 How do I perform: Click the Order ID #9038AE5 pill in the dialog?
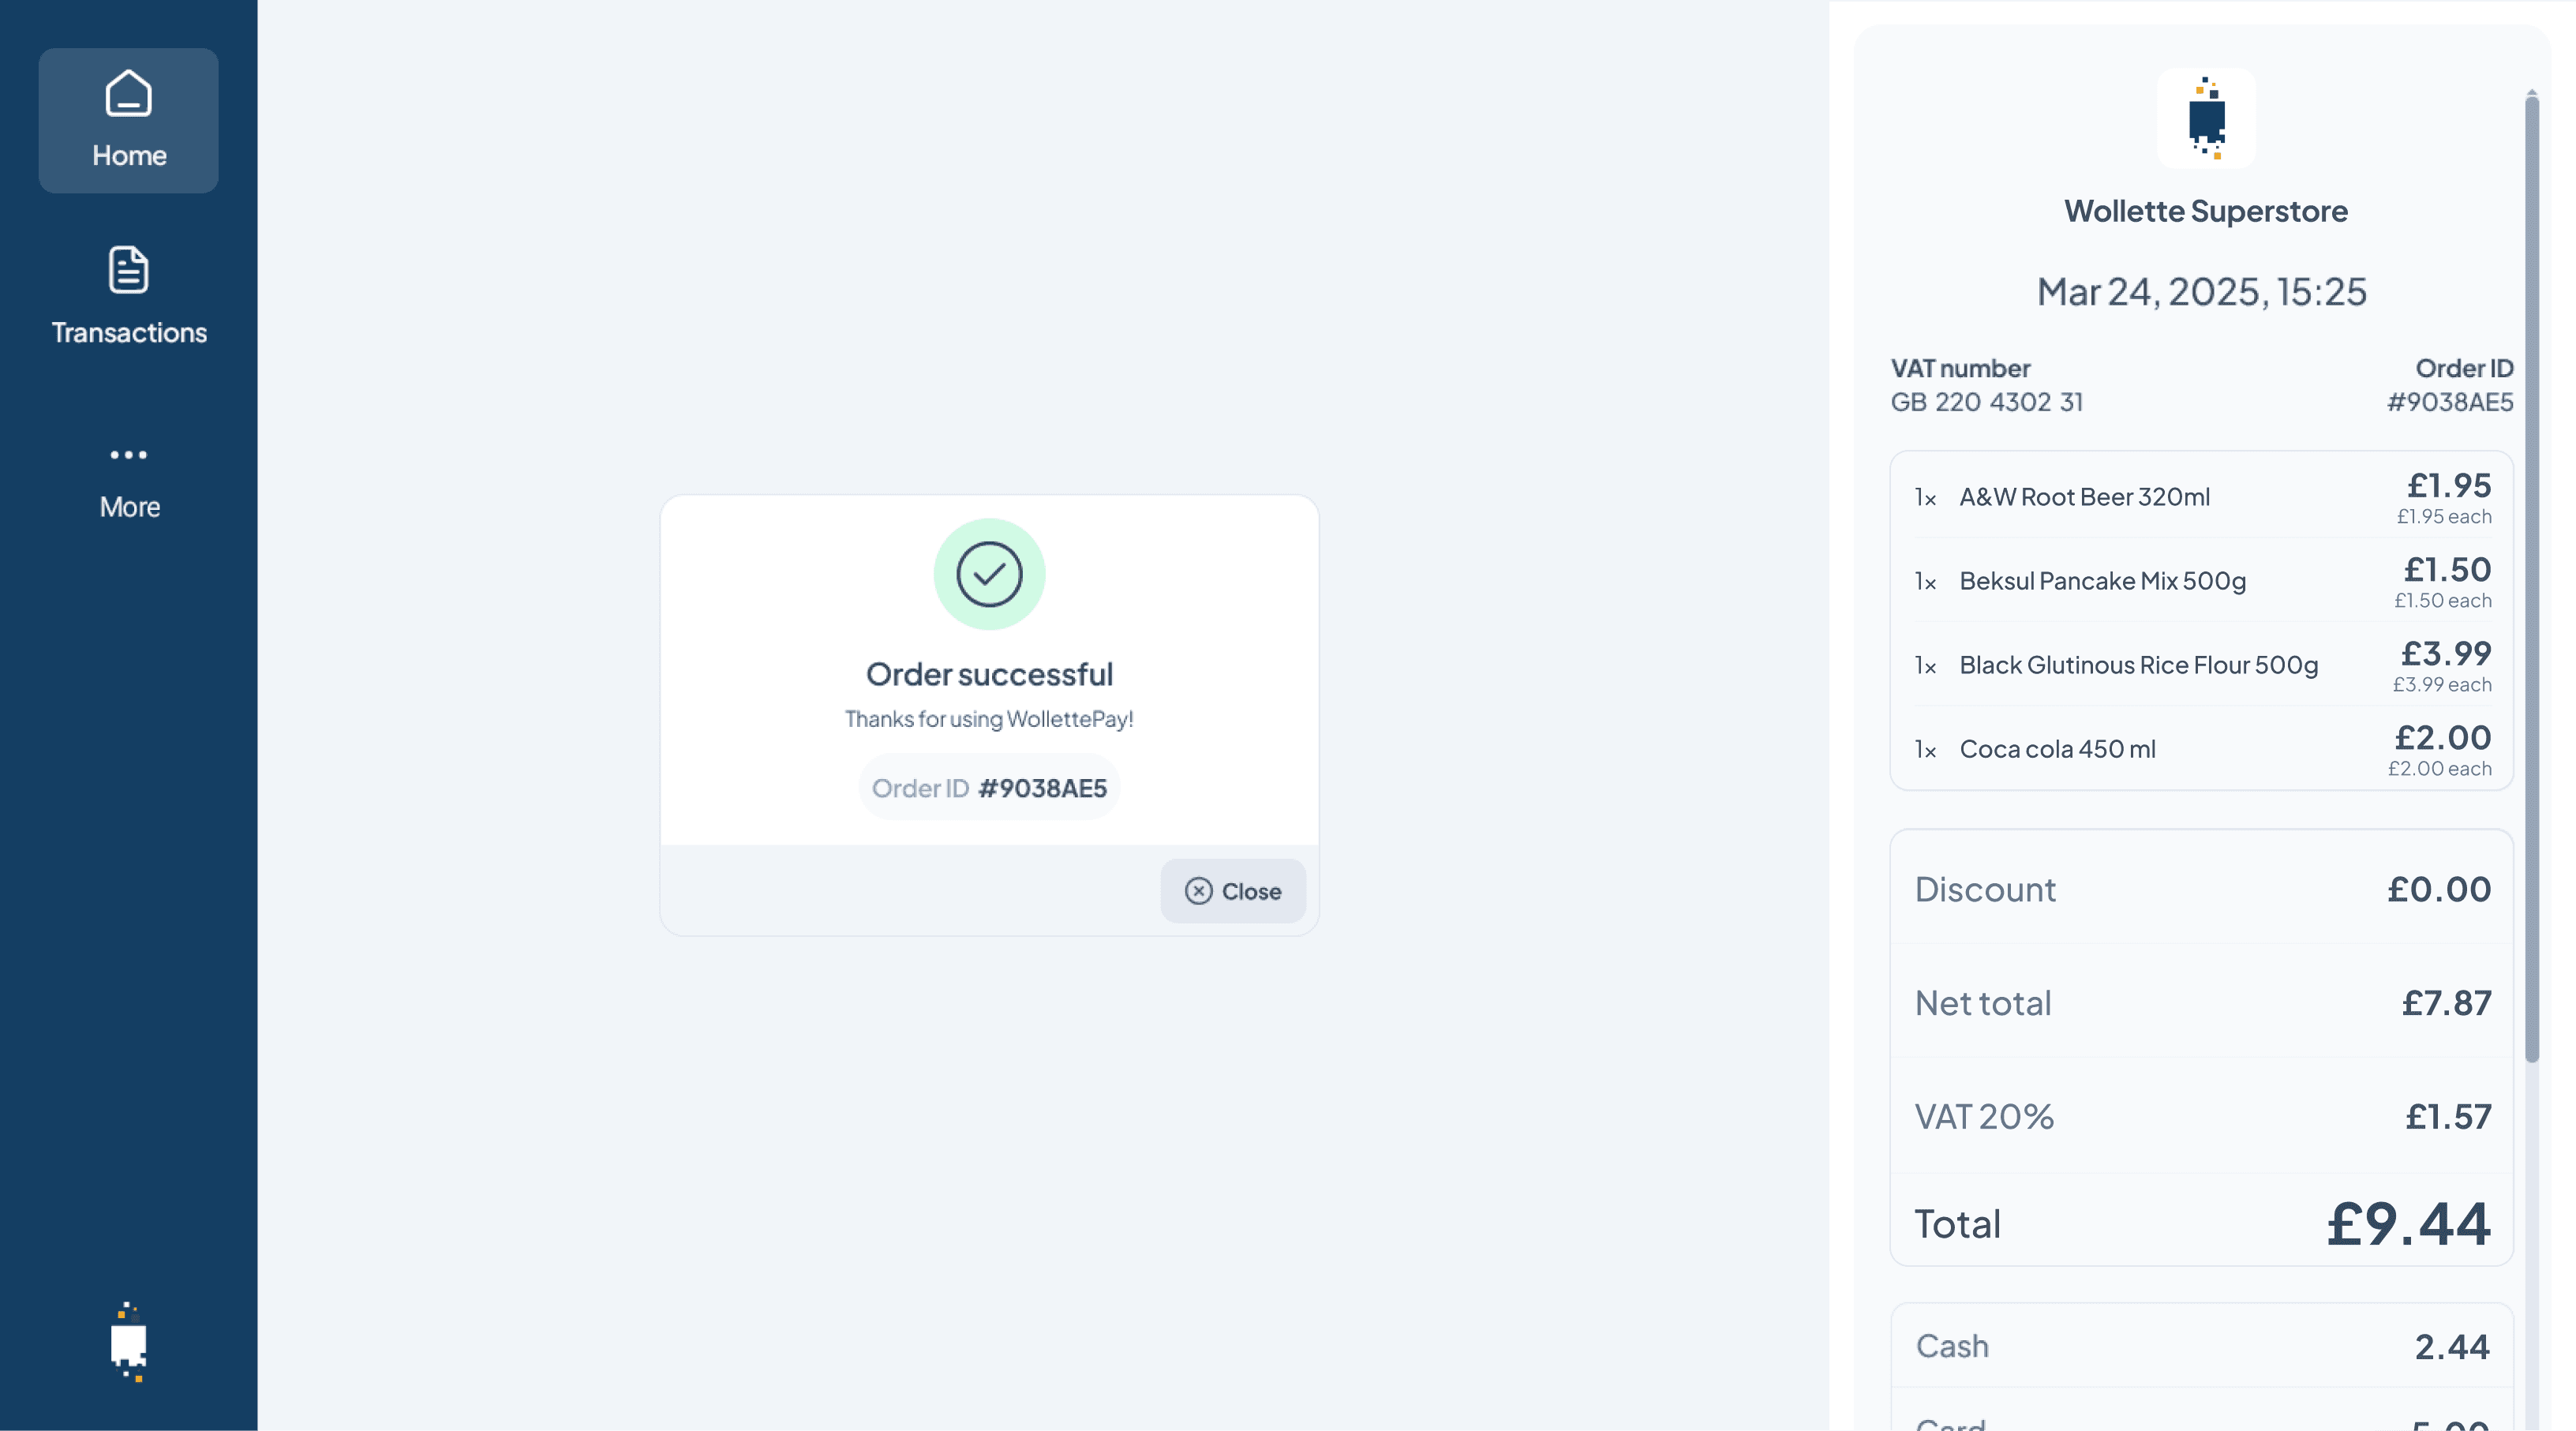989,788
